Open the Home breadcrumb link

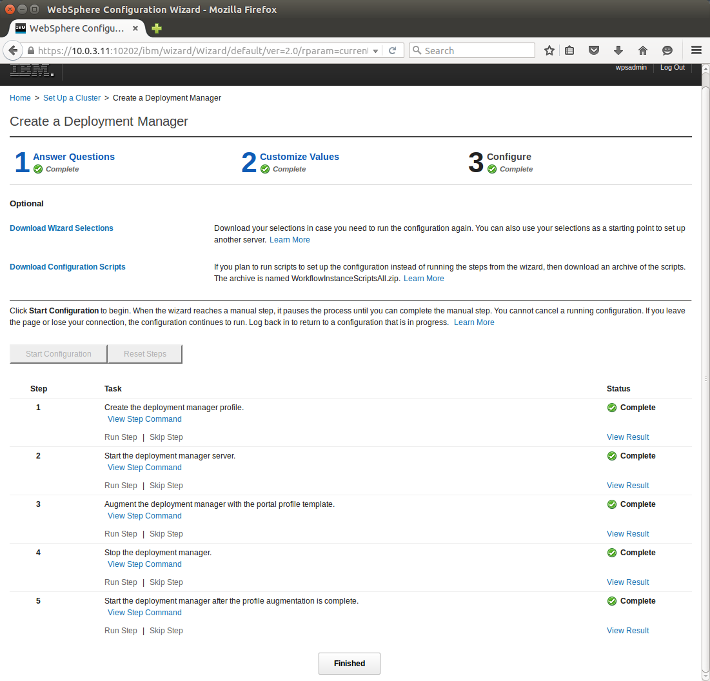click(21, 98)
